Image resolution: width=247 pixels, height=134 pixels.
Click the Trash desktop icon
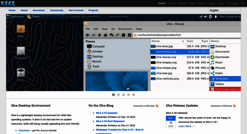coord(21,73)
